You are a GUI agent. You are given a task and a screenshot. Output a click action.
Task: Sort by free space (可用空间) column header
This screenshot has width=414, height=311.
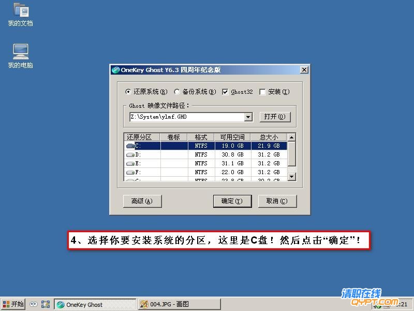point(232,137)
